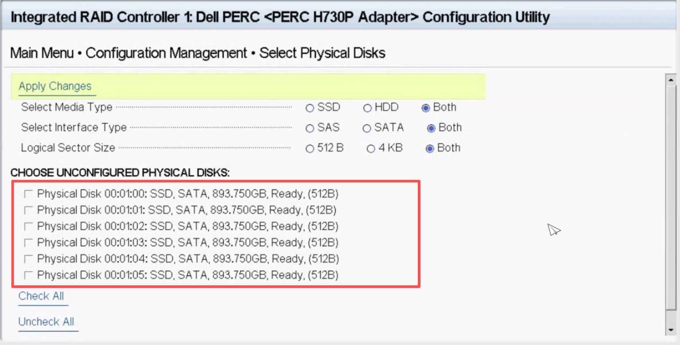The width and height of the screenshot is (680, 345).
Task: Click the Check All link
Action: (x=41, y=296)
